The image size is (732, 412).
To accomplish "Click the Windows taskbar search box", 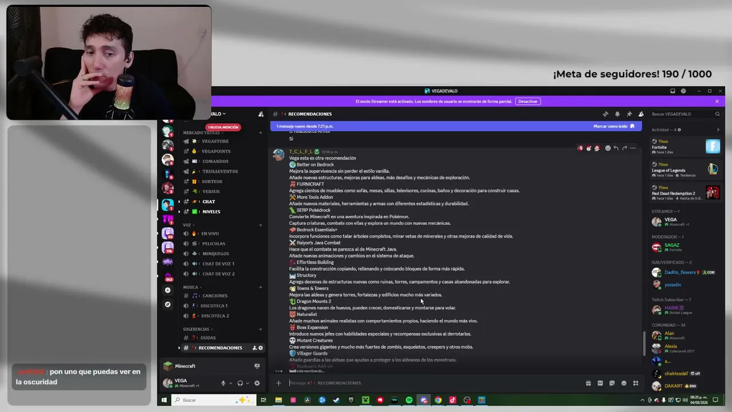I will coord(214,400).
